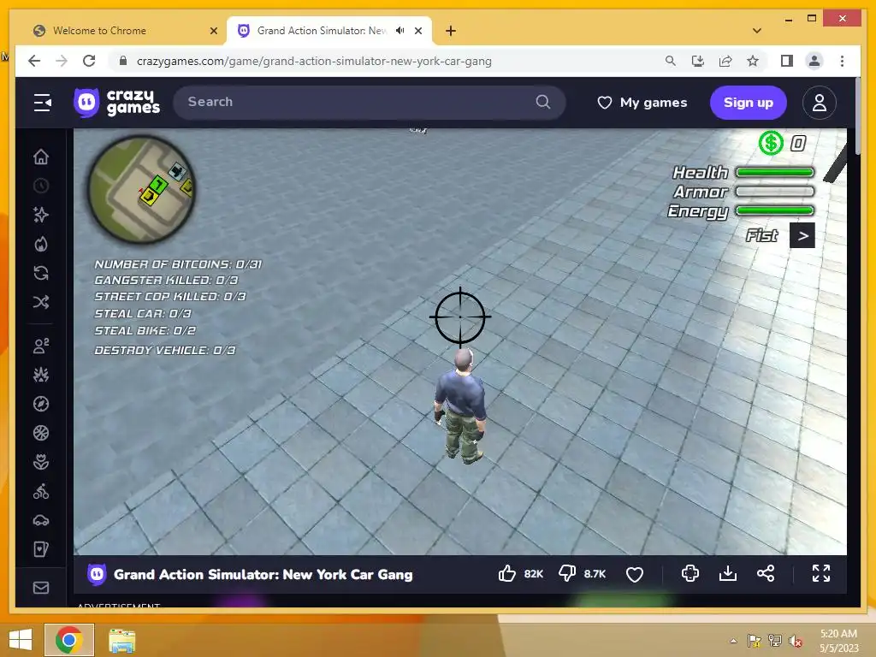Share the game via share icon

click(766, 573)
